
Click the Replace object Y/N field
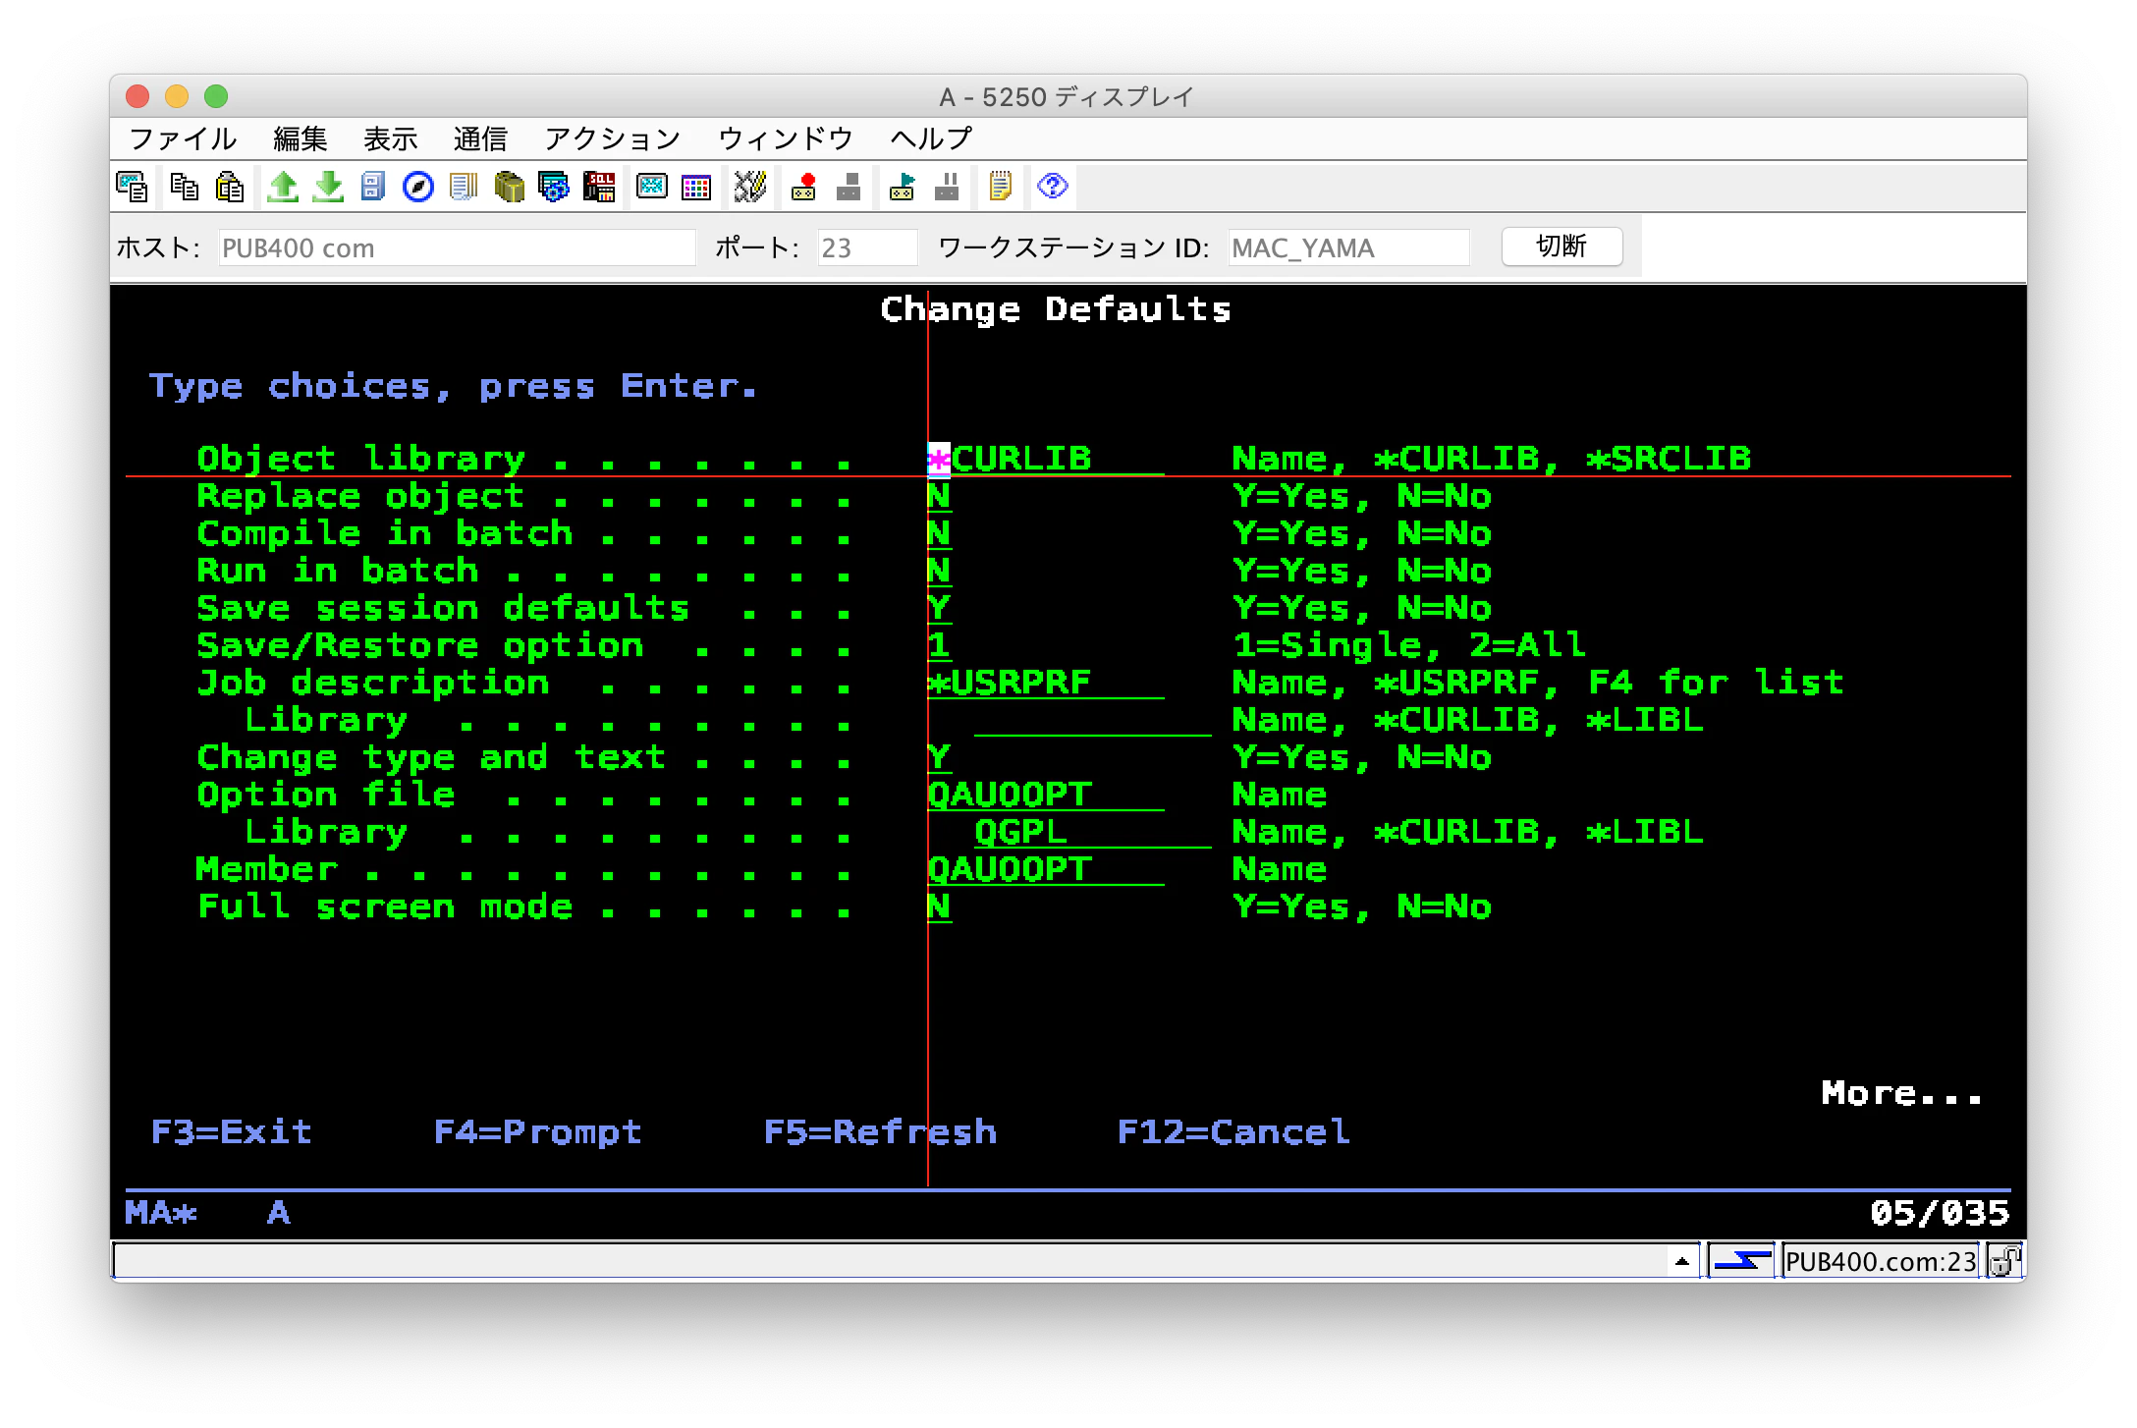[939, 497]
